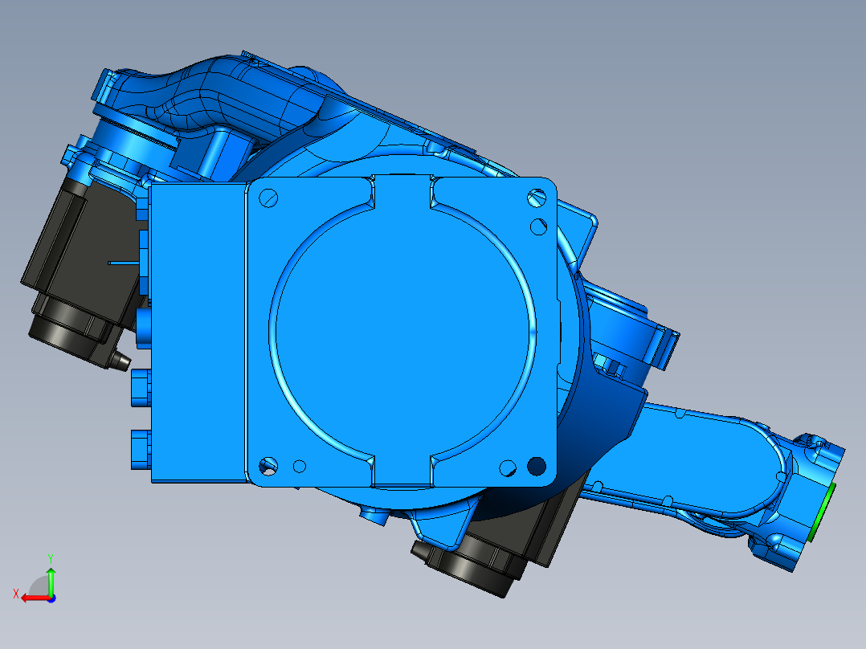Click the X axis label
The image size is (866, 649).
17,594
